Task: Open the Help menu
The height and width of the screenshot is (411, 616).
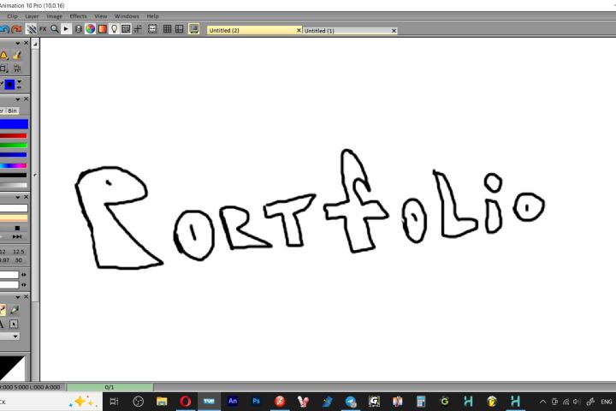Action: coord(153,16)
